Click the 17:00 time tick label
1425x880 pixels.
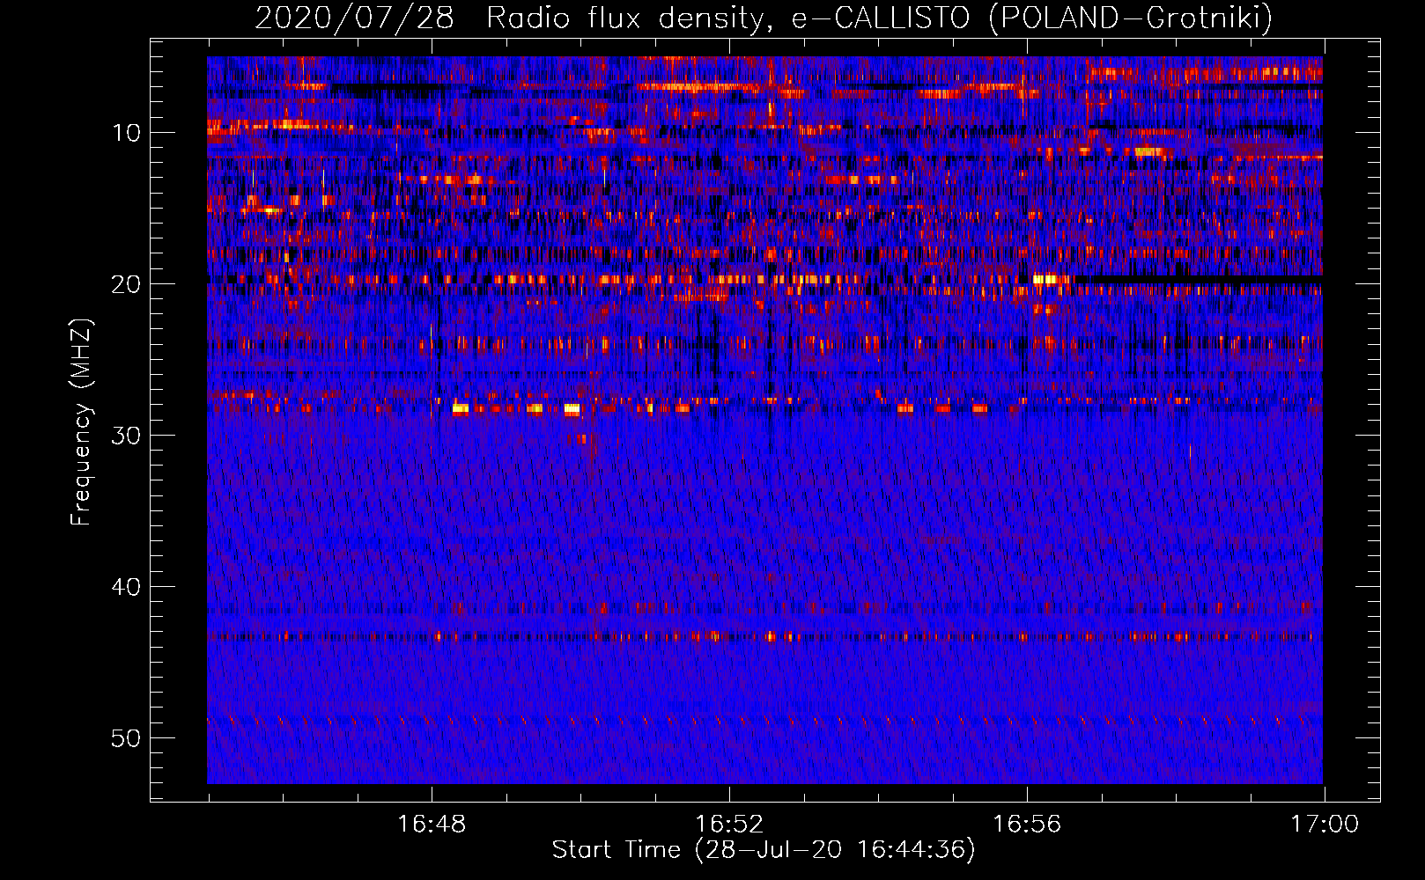tap(1325, 825)
